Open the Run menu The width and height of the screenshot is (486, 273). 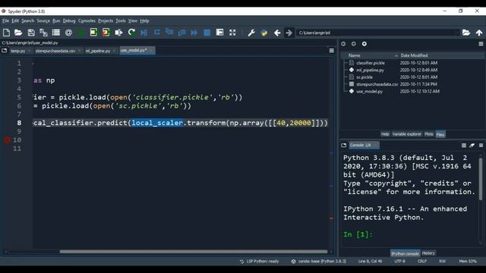pyautogui.click(x=56, y=20)
